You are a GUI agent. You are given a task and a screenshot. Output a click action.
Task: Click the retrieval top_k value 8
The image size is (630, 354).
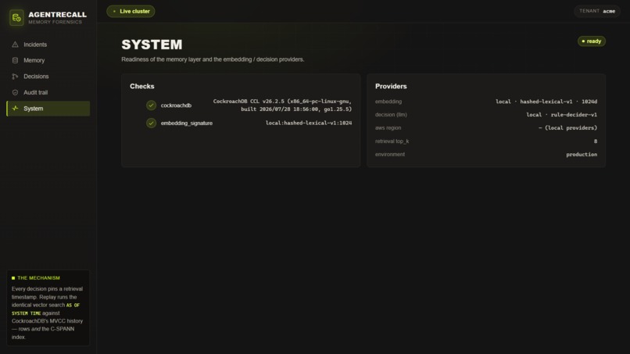click(x=596, y=141)
